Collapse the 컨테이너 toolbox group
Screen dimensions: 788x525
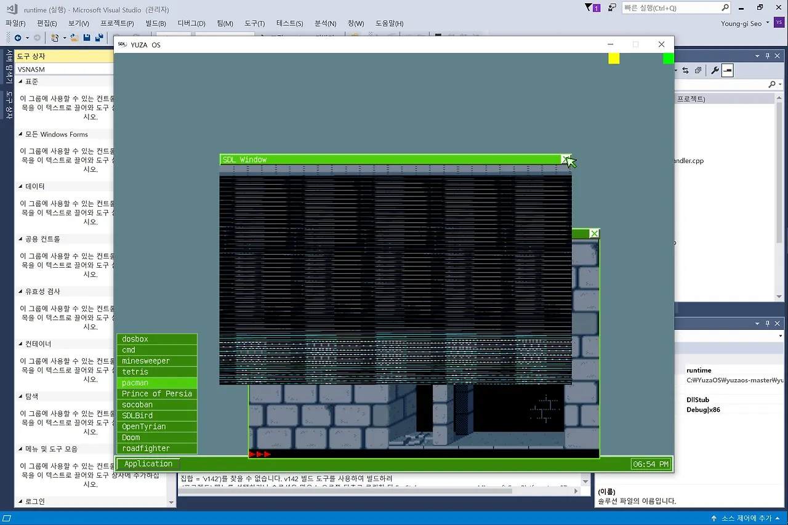pos(20,343)
